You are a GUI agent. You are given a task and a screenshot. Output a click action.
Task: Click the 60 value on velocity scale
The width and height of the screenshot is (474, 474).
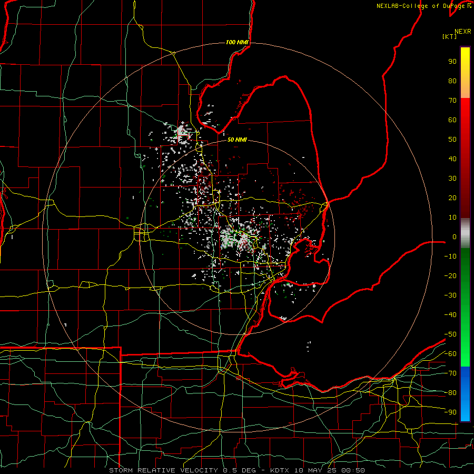coord(452,120)
